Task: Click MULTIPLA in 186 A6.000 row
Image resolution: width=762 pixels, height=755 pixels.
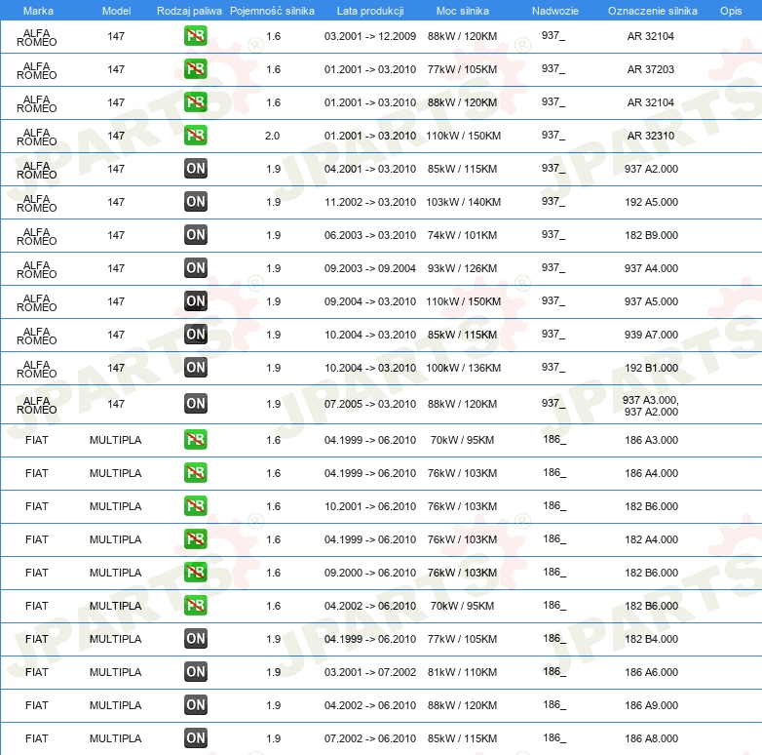Action: coord(115,672)
